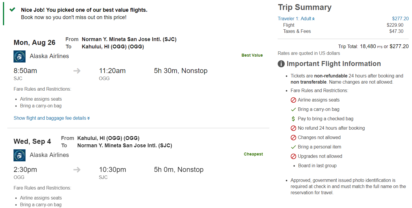
Task: Click the Trip Total 18,480 points amount
Action: pyautogui.click(x=368, y=46)
